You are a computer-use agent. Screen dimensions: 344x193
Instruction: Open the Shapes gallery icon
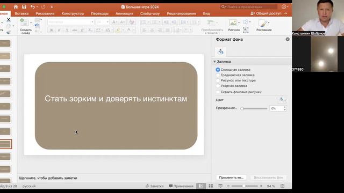[246, 22]
